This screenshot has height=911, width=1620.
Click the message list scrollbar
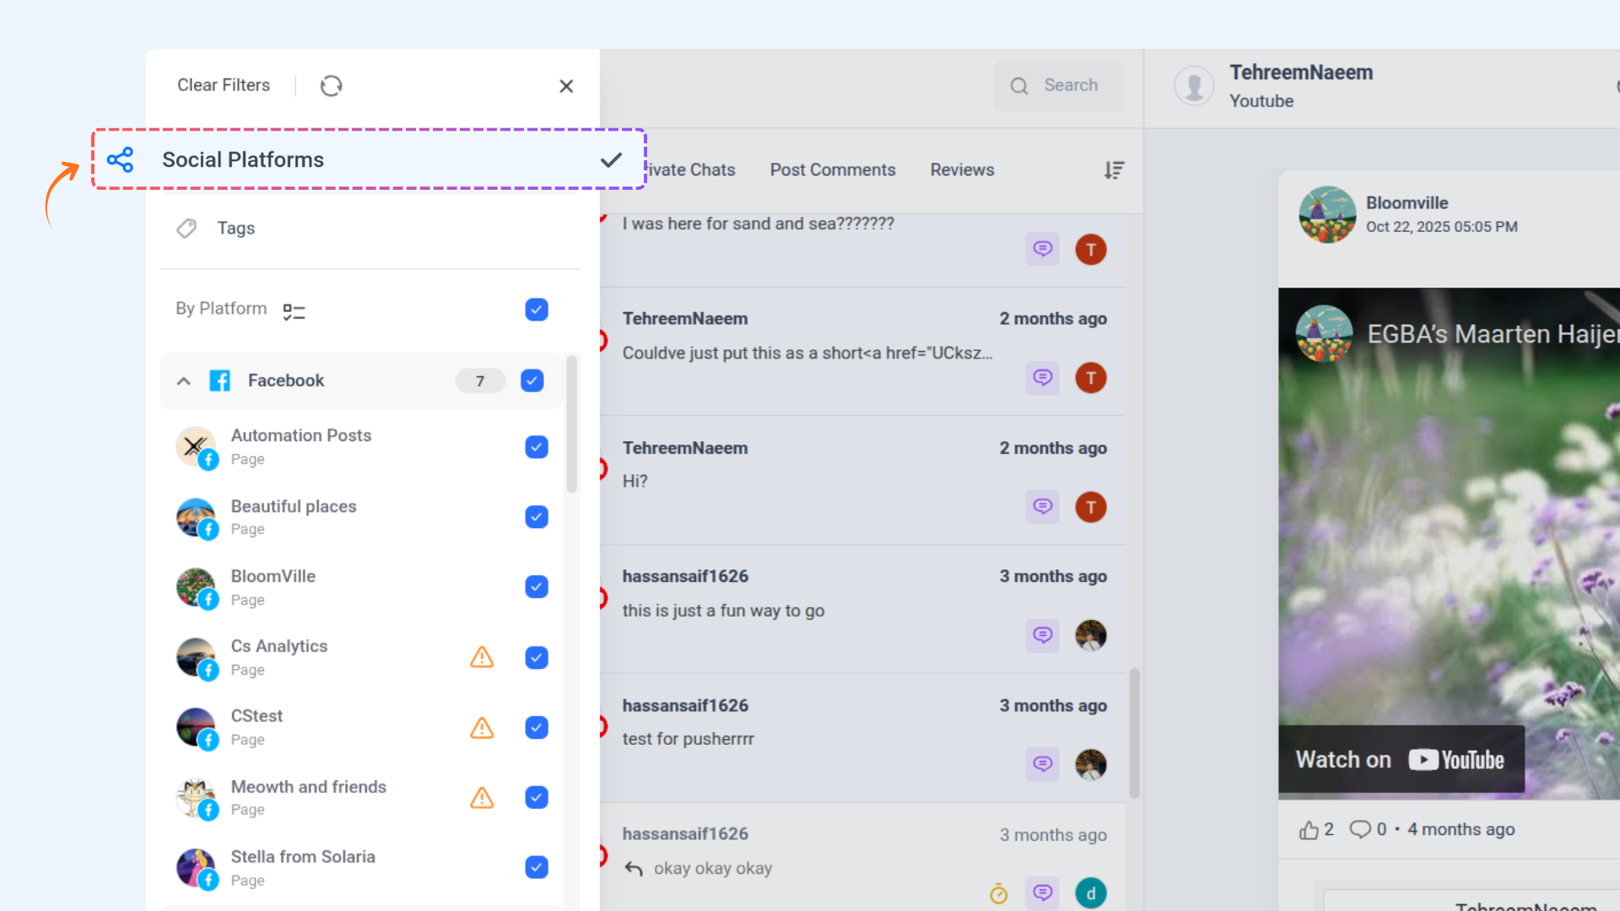[1134, 734]
